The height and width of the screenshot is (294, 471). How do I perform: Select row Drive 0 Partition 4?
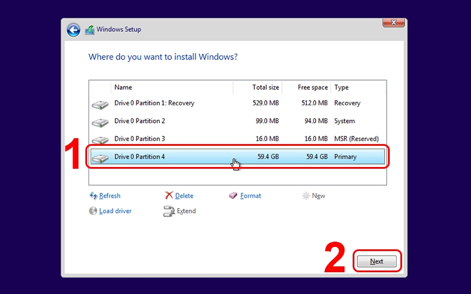tap(238, 156)
